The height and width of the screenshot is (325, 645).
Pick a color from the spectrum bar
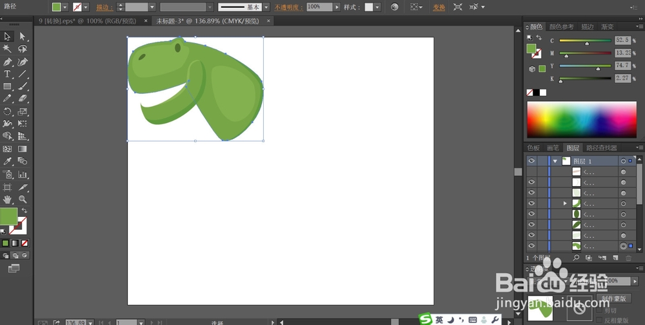pyautogui.click(x=582, y=120)
